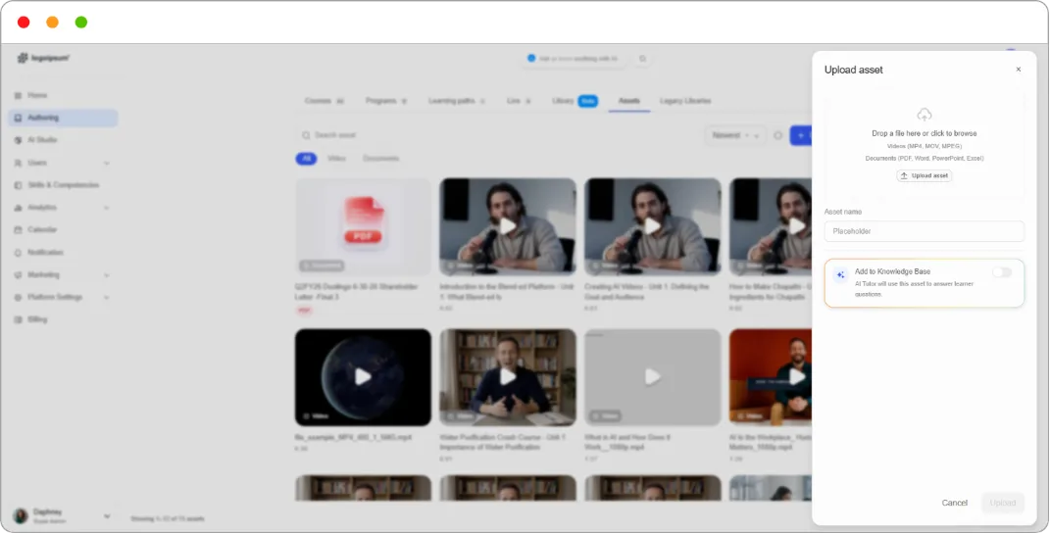Play the Introduction to the Blend-ed Platform video
Viewport: 1050px width, 533px height.
pos(508,226)
